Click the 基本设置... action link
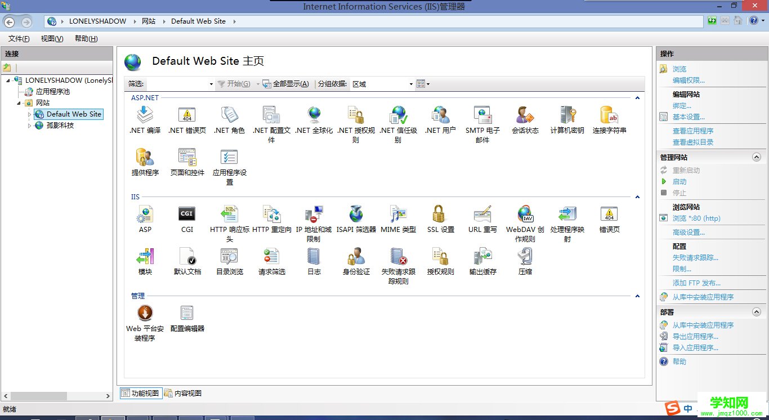Image resolution: width=769 pixels, height=420 pixels. coord(688,117)
